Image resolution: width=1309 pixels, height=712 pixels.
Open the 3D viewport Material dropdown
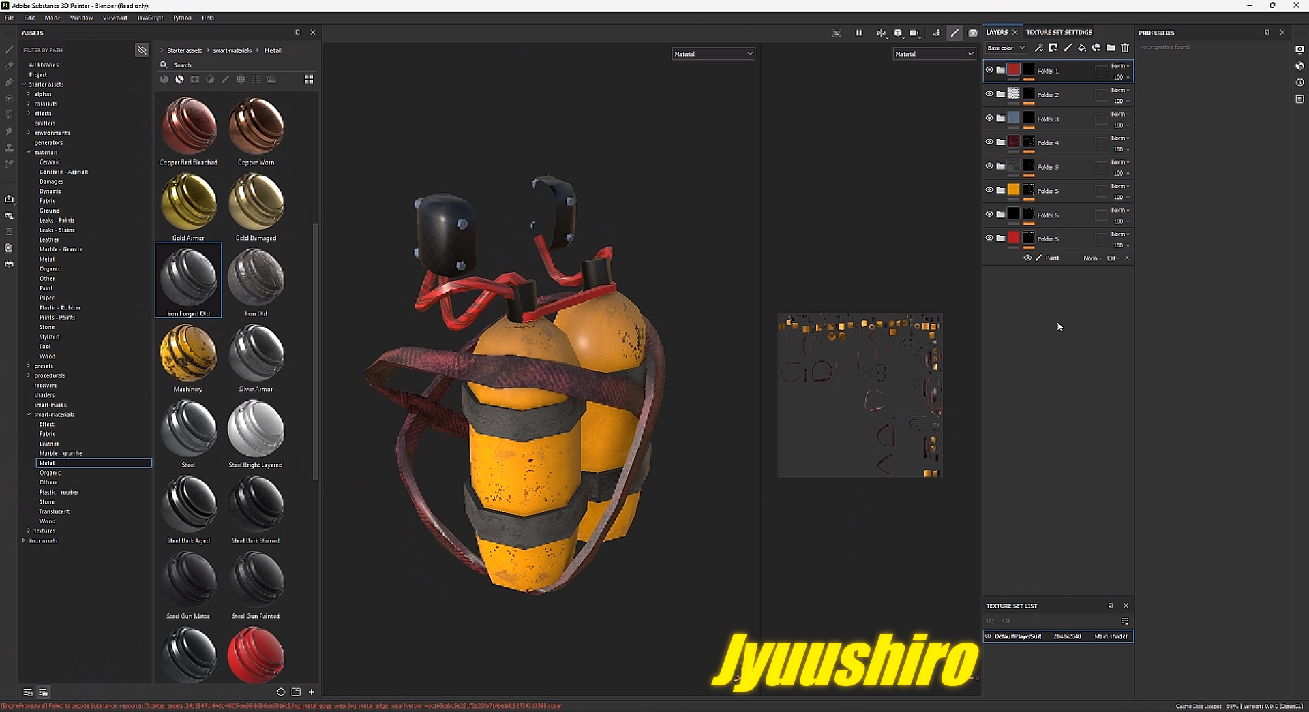713,54
